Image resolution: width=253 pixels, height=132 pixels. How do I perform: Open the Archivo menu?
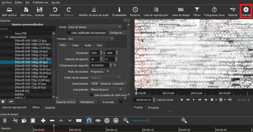7,2
